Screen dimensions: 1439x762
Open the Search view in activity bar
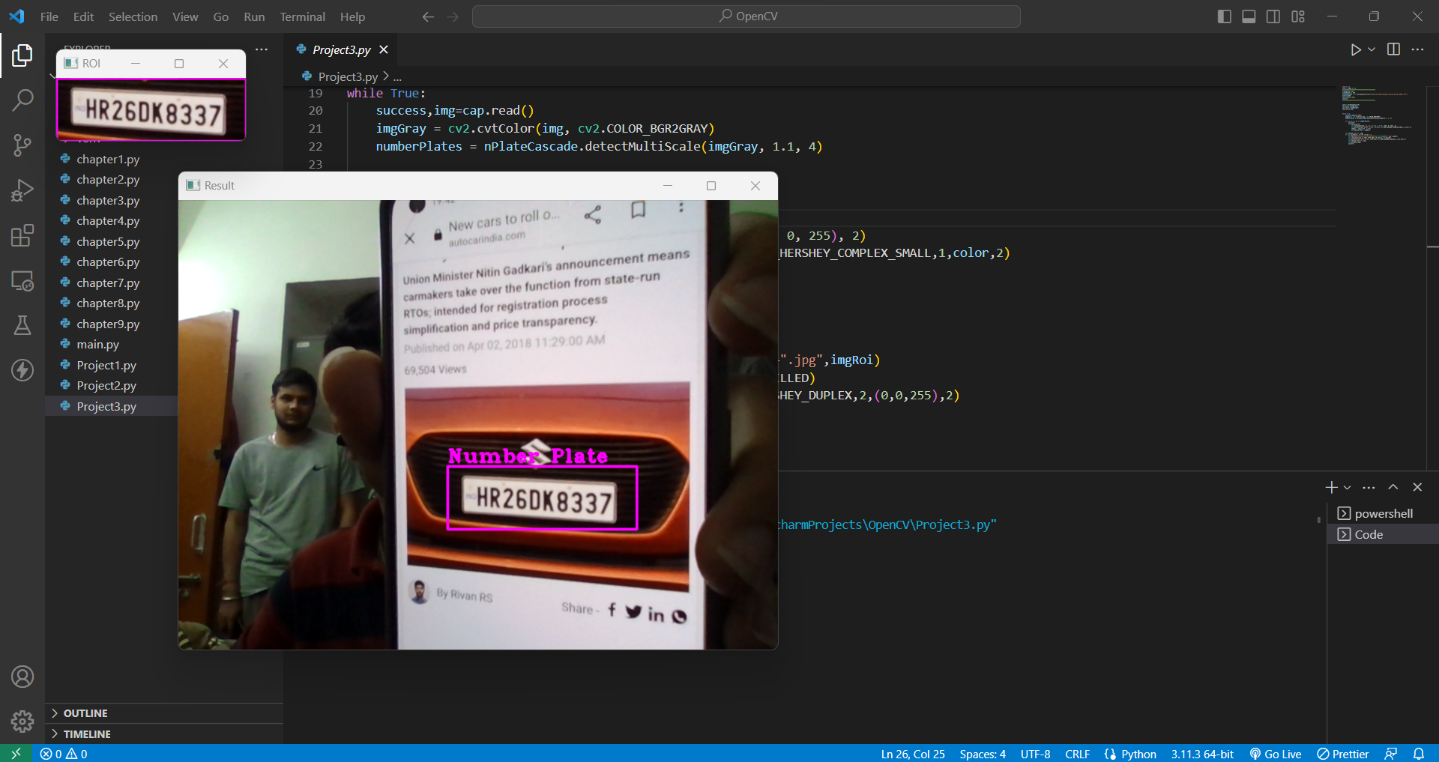click(22, 100)
